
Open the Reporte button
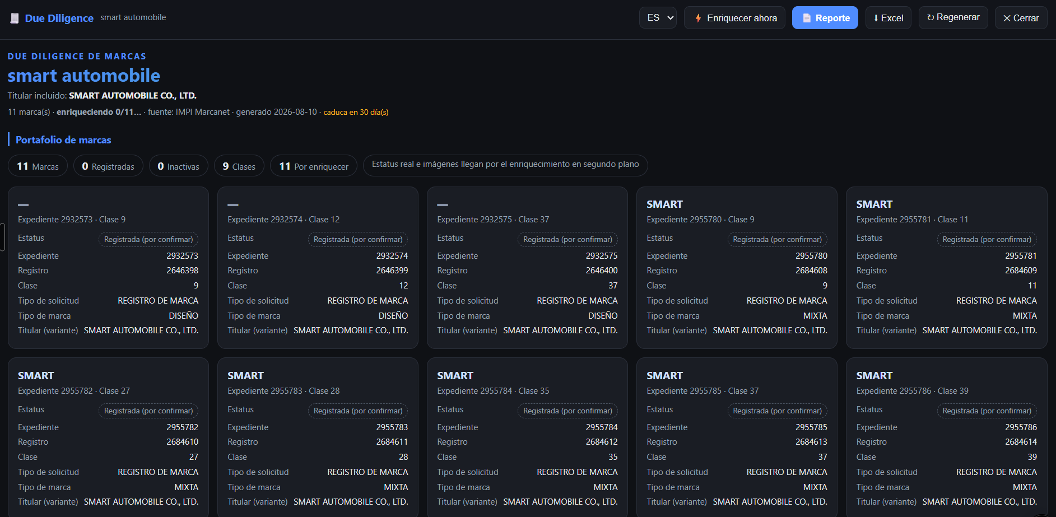tap(825, 18)
